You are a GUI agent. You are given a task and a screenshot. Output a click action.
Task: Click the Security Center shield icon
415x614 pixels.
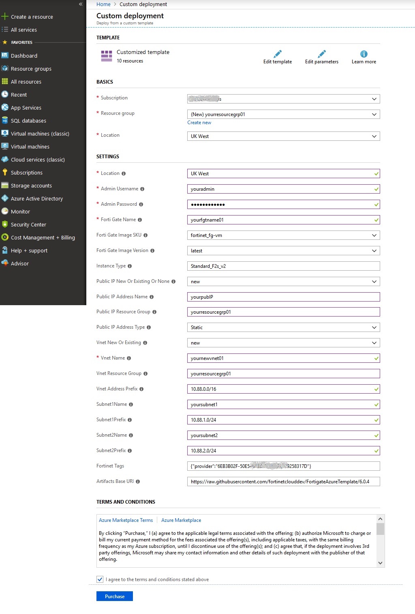[x=5, y=224]
